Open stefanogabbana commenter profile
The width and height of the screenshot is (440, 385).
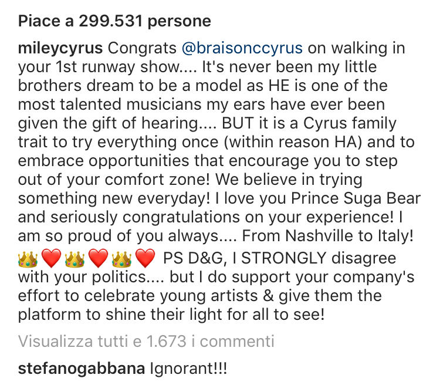82,369
